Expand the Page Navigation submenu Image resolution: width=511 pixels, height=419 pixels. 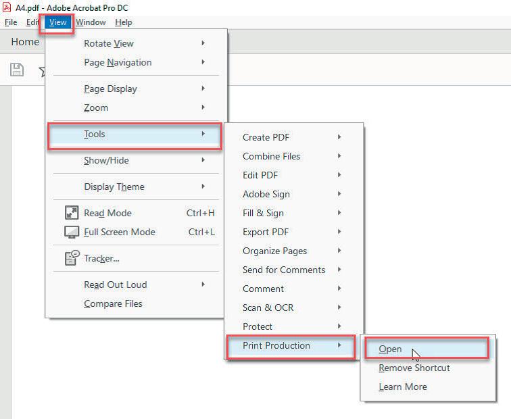pyautogui.click(x=135, y=62)
